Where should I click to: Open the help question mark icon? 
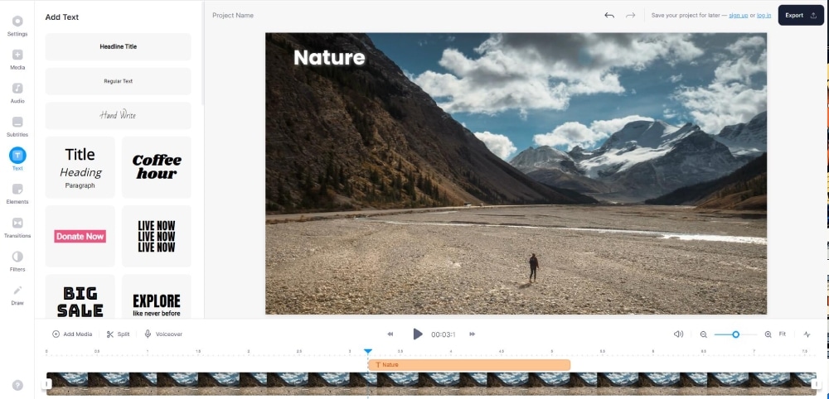click(x=17, y=385)
